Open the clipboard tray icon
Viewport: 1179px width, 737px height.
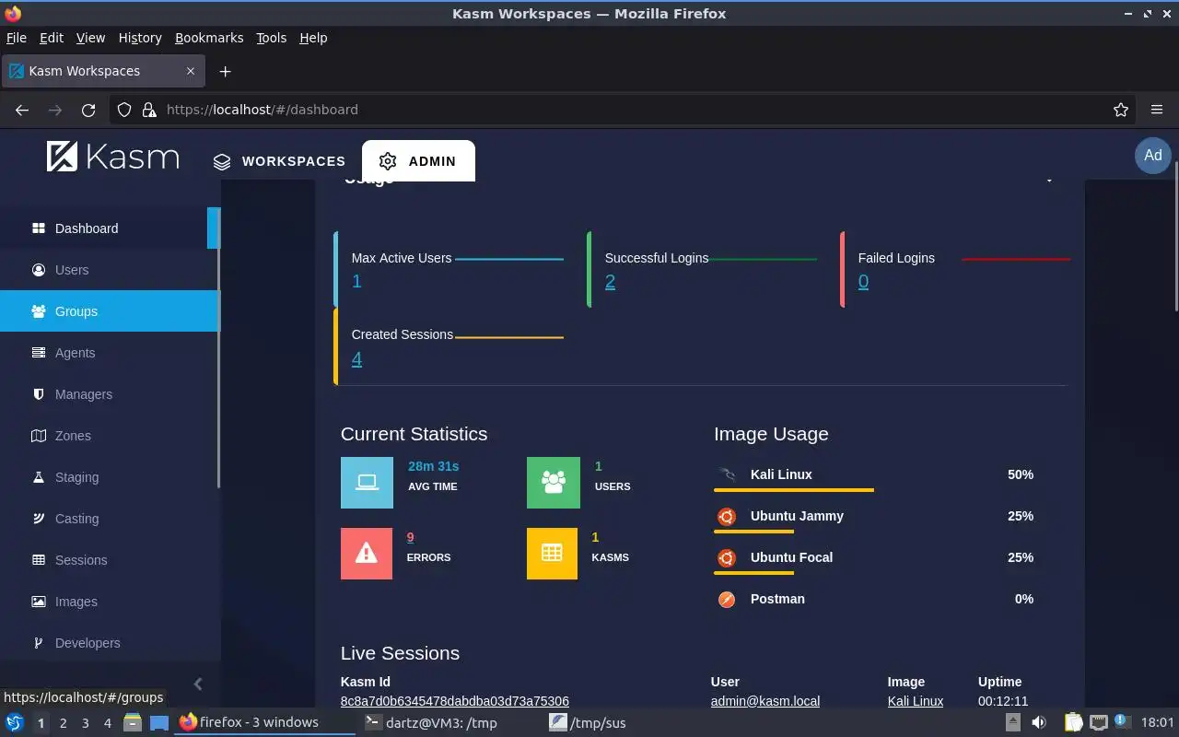tap(1074, 723)
